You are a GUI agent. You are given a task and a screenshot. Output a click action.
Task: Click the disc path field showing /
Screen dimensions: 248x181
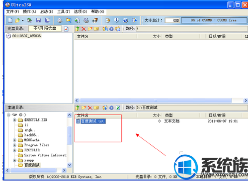(191, 29)
